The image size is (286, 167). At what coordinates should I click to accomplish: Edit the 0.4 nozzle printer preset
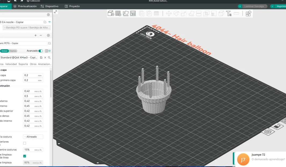(x=45, y=22)
